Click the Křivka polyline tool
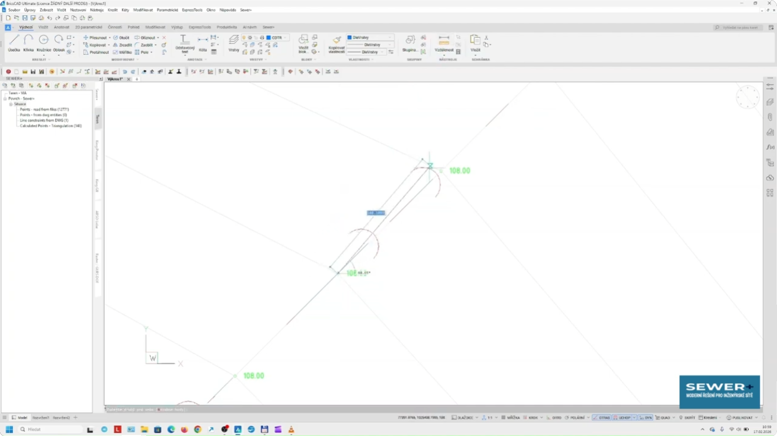This screenshot has height=436, width=777. (x=29, y=42)
